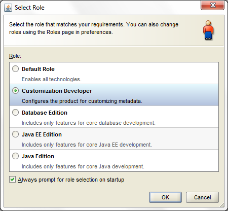Click the resize grip in dialog corner
The image size is (228, 211).
(222, 205)
